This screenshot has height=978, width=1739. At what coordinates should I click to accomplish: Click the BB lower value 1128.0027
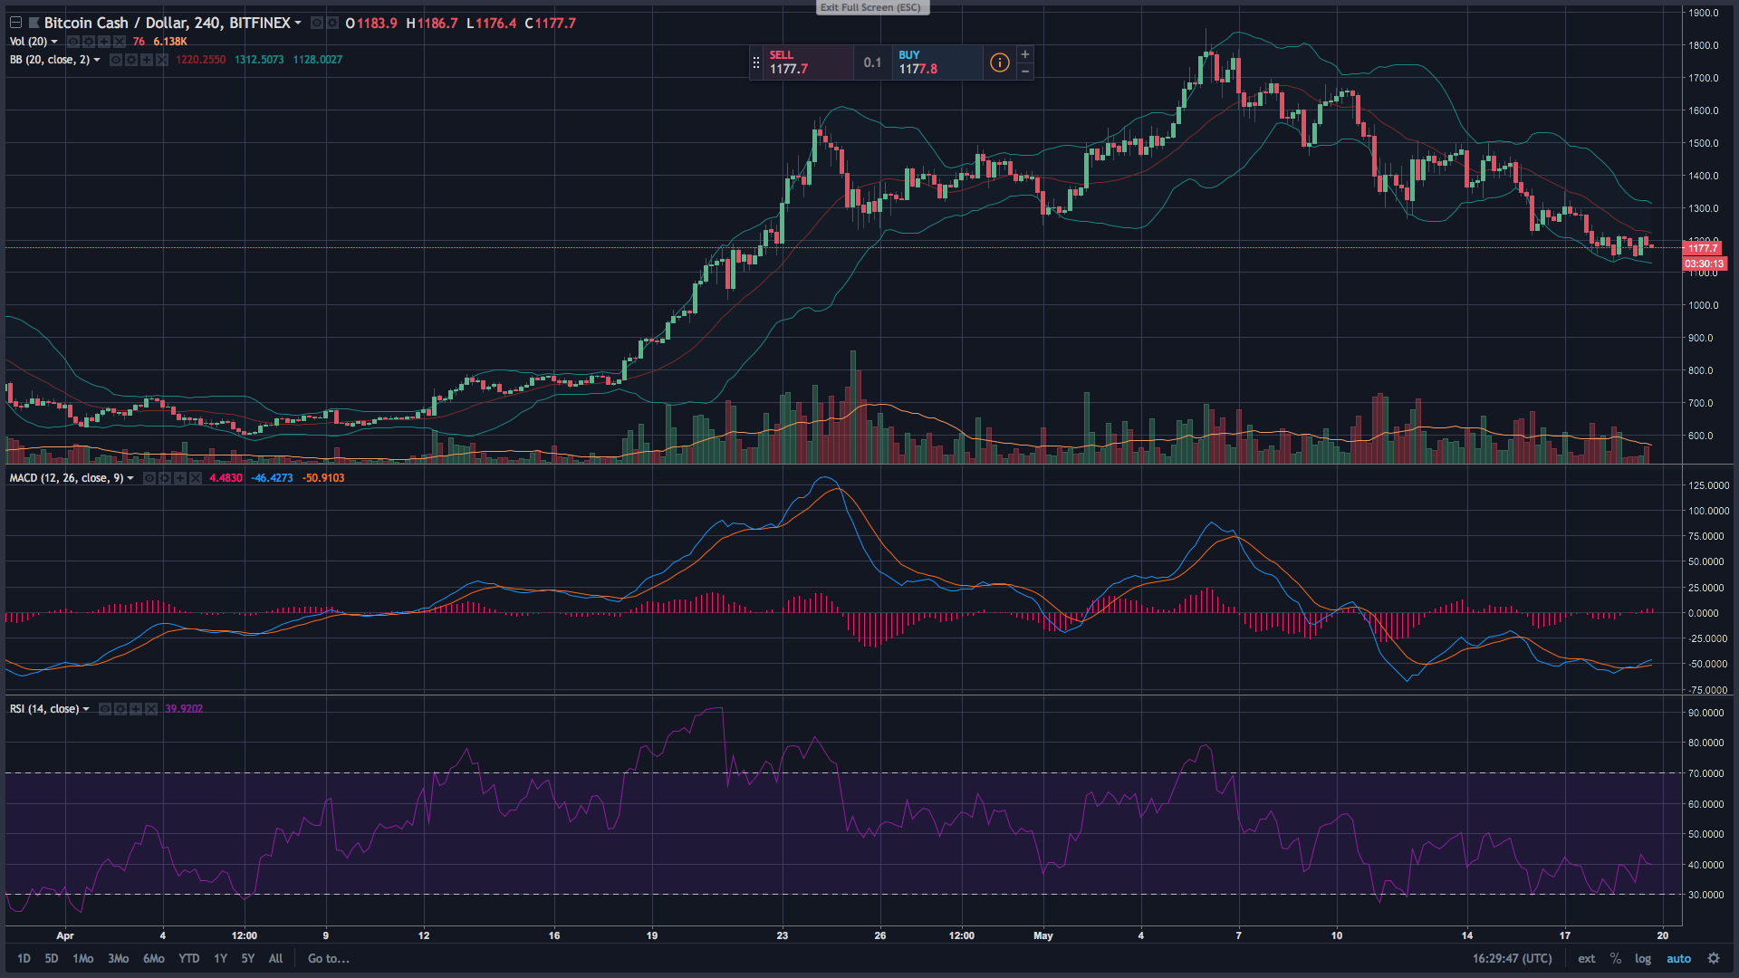coord(318,60)
